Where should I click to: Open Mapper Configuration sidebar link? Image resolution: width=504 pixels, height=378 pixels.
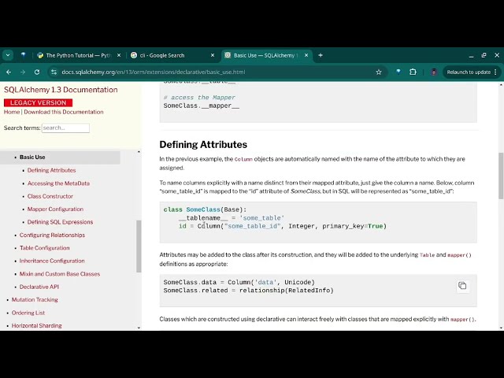pyautogui.click(x=55, y=209)
